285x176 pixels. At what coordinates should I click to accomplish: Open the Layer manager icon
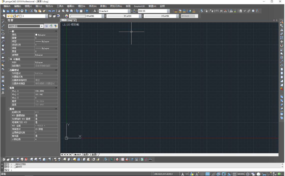click(x=4, y=16)
